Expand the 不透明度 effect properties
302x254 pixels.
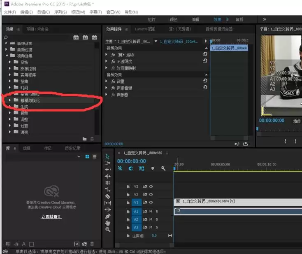tap(107, 61)
